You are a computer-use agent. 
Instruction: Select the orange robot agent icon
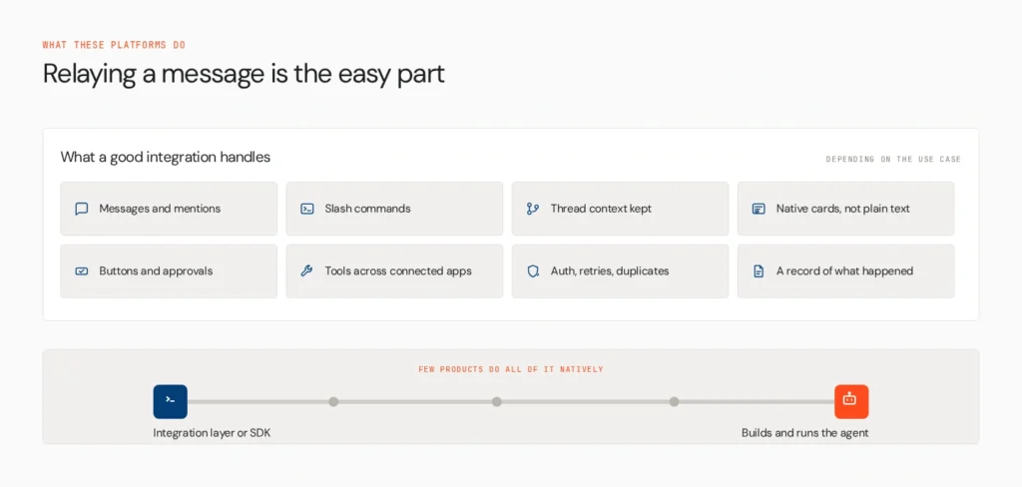pyautogui.click(x=851, y=401)
